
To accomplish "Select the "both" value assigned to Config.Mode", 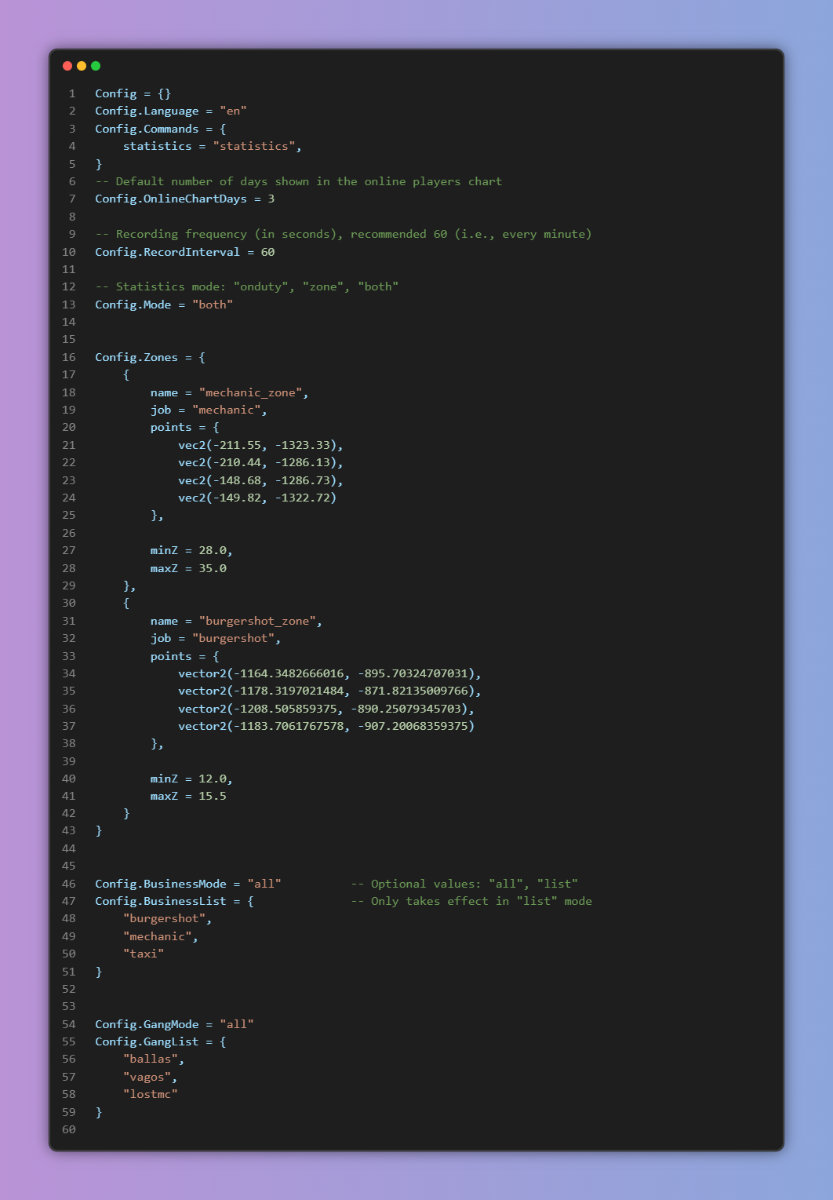I will tap(213, 305).
